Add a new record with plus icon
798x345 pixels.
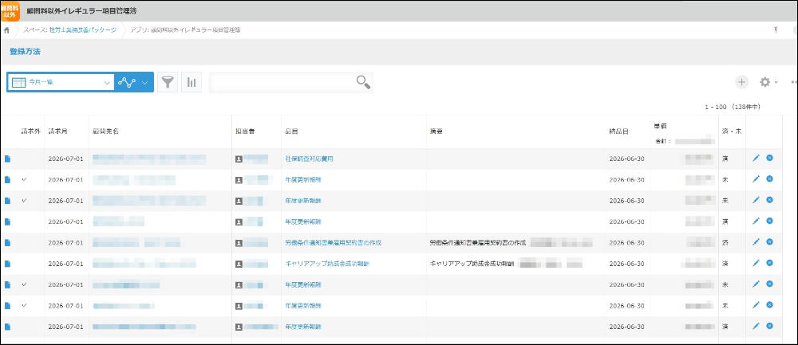click(x=741, y=82)
